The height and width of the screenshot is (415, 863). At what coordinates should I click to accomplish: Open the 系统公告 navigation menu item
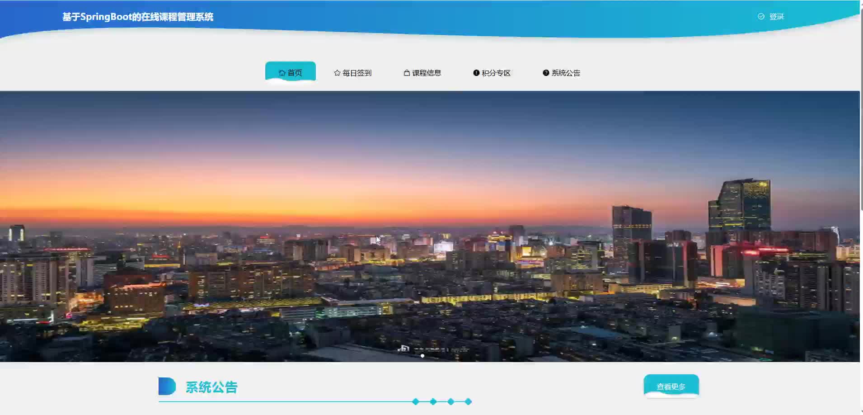tap(562, 73)
